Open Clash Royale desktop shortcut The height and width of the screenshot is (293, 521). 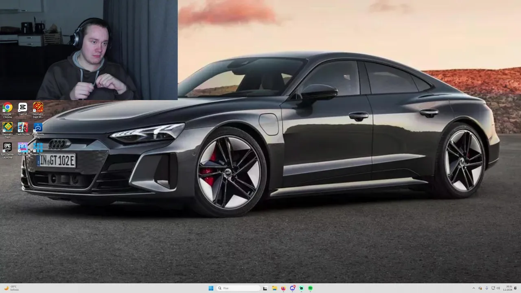23,129
